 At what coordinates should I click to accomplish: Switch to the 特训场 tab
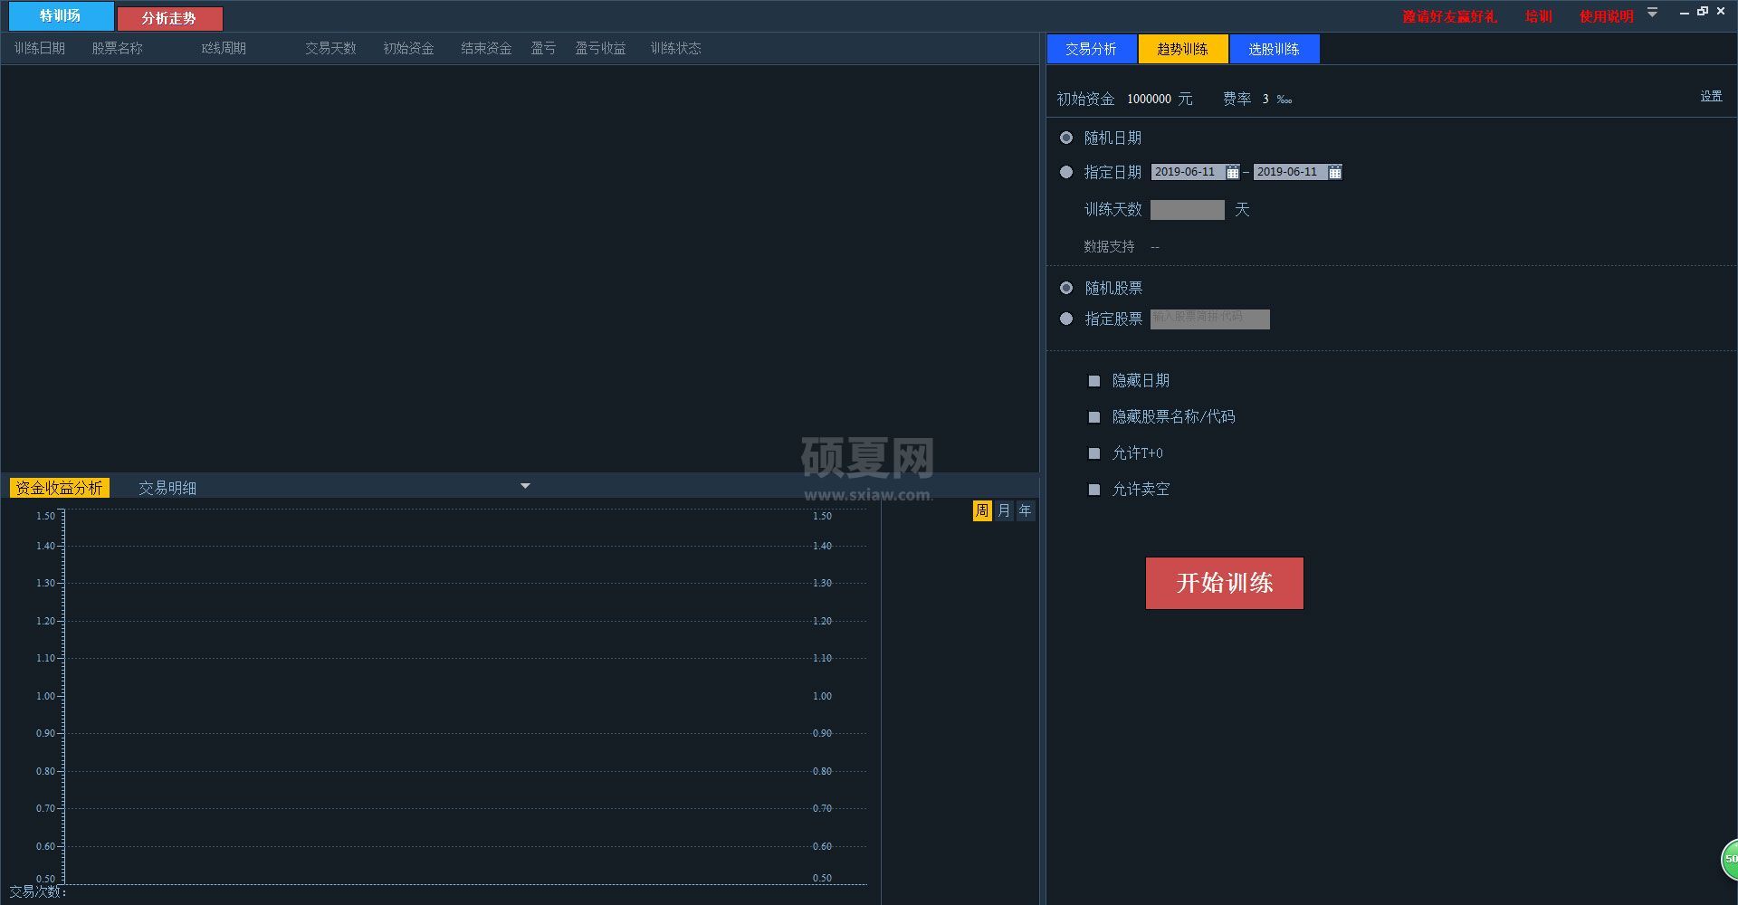tap(61, 16)
